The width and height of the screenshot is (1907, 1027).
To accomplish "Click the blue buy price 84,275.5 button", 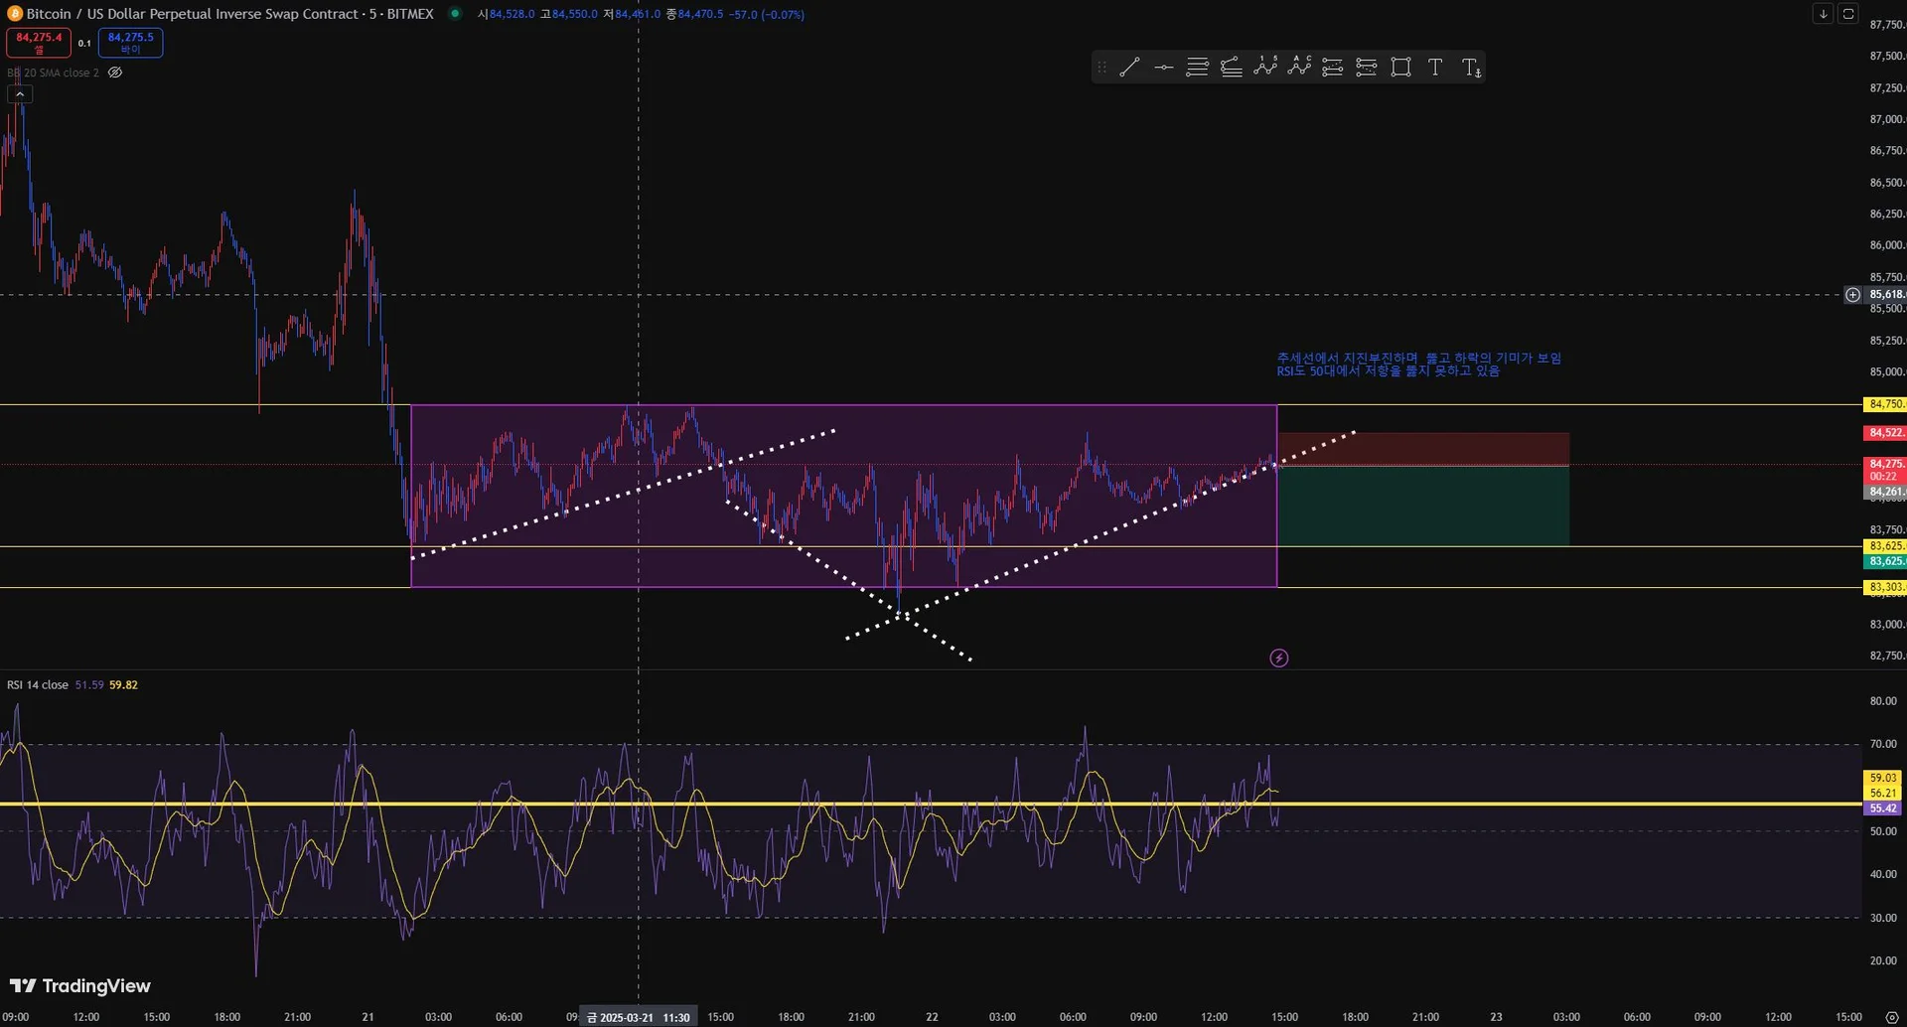I will tap(130, 42).
